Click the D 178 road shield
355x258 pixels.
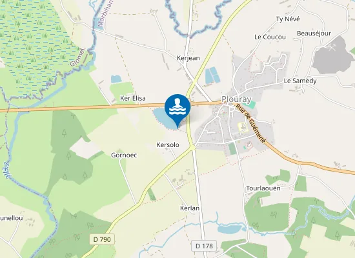coord(204,246)
